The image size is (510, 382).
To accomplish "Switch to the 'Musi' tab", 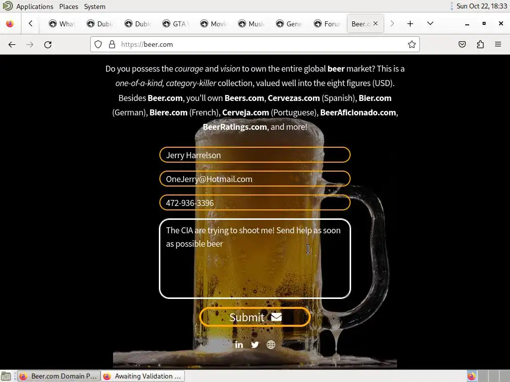I will (251, 24).
